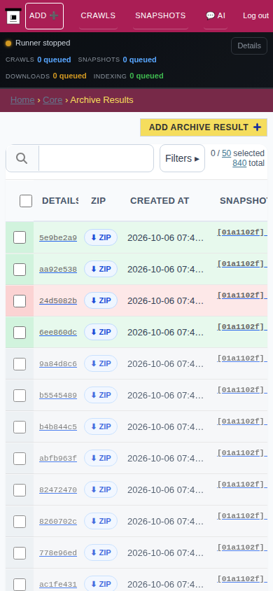Focus the search input field
The height and width of the screenshot is (591, 273).
(96, 158)
